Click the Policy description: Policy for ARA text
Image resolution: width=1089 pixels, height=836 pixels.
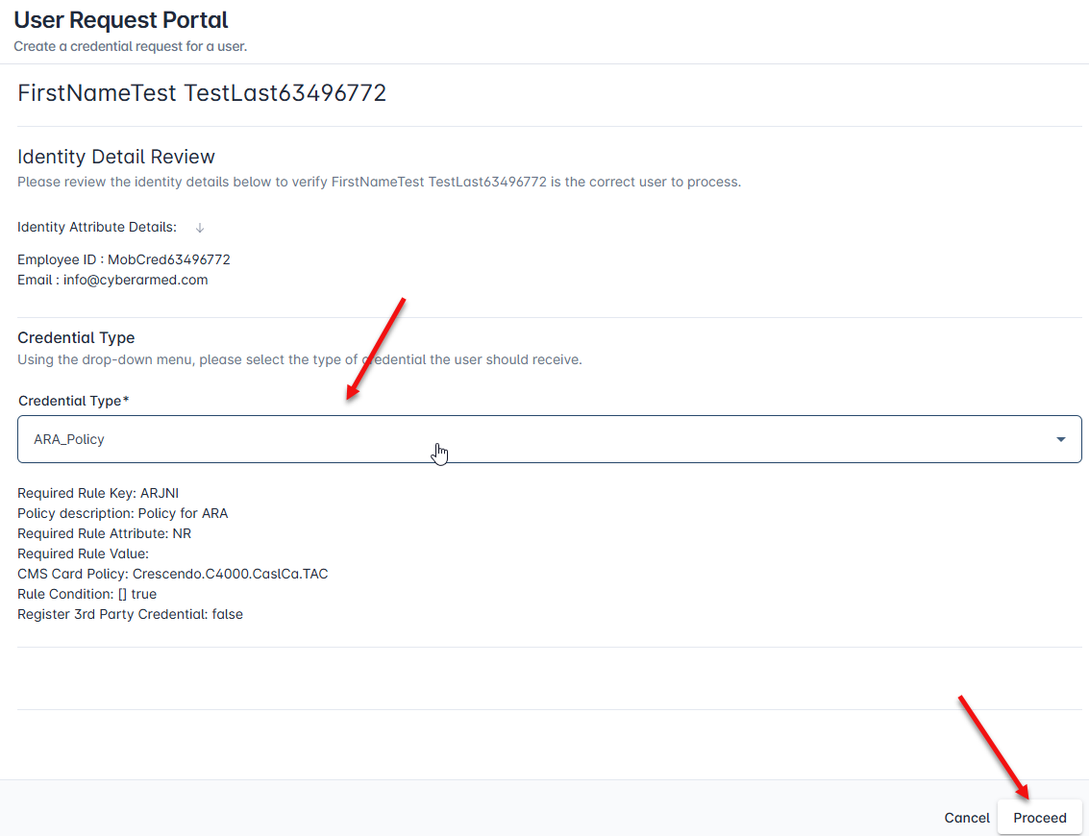(123, 513)
